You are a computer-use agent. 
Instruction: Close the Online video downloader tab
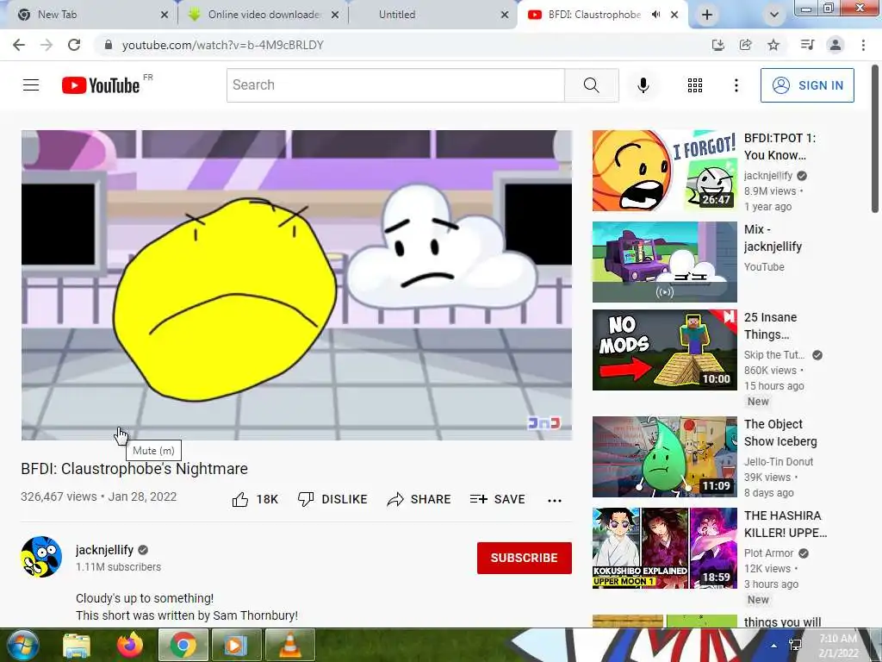point(335,15)
